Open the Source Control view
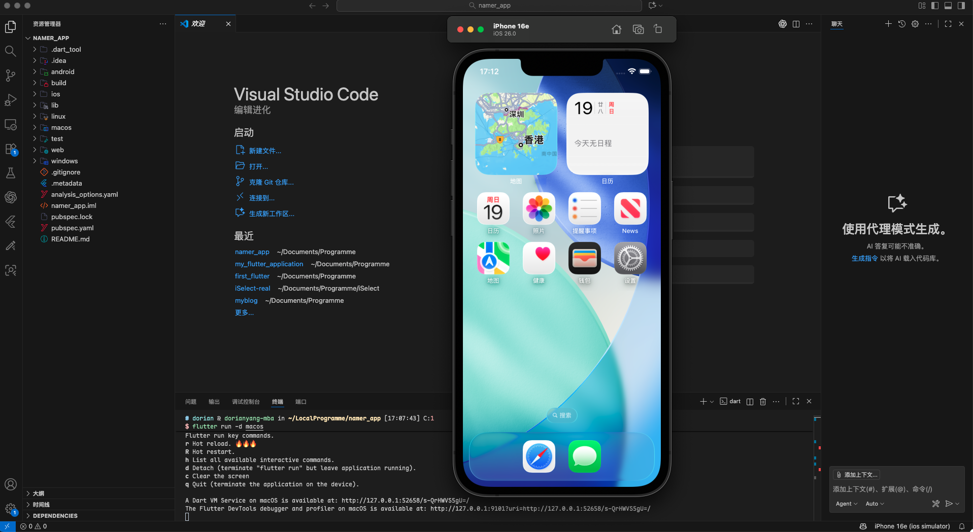Image resolution: width=973 pixels, height=532 pixels. click(x=11, y=76)
